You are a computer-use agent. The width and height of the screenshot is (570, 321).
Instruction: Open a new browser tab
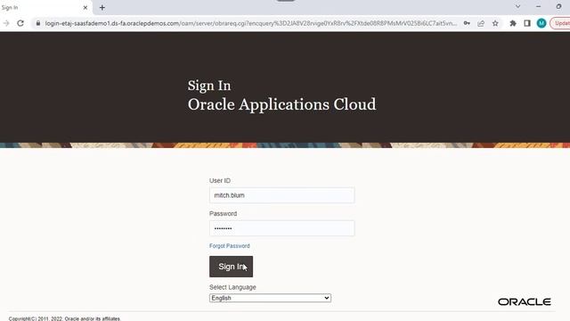[x=102, y=8]
